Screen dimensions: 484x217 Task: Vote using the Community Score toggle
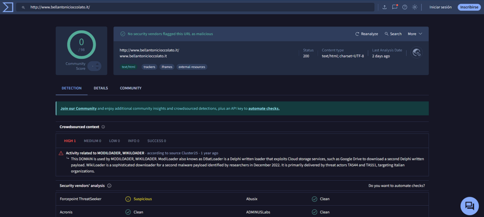click(95, 66)
